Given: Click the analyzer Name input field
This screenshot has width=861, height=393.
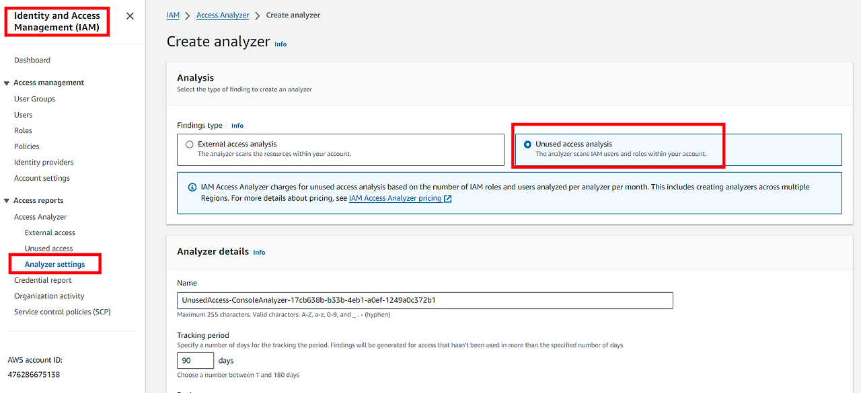Looking at the screenshot, I should click(425, 300).
